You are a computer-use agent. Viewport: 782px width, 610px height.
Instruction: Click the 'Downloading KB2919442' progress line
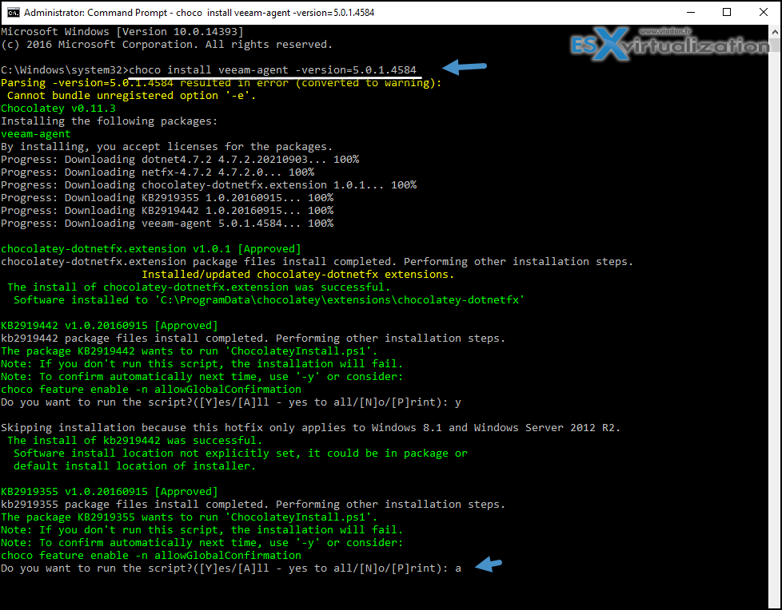point(167,211)
